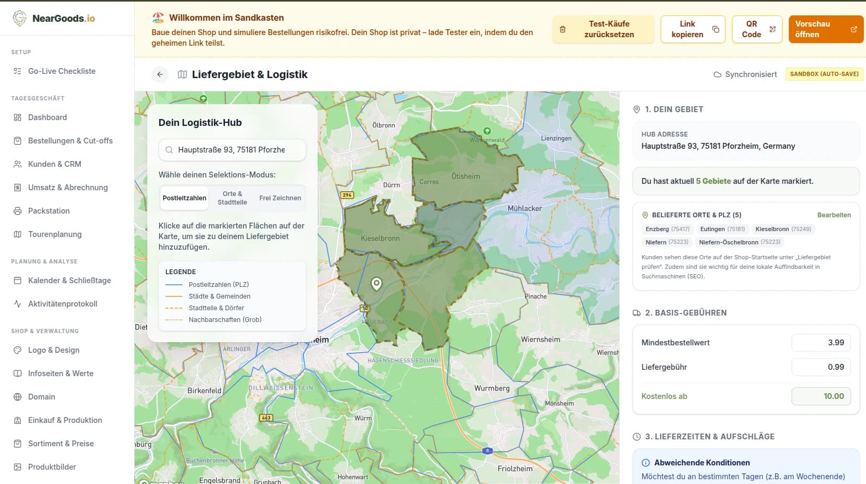
Task: Click the hub address search field
Action: [232, 150]
